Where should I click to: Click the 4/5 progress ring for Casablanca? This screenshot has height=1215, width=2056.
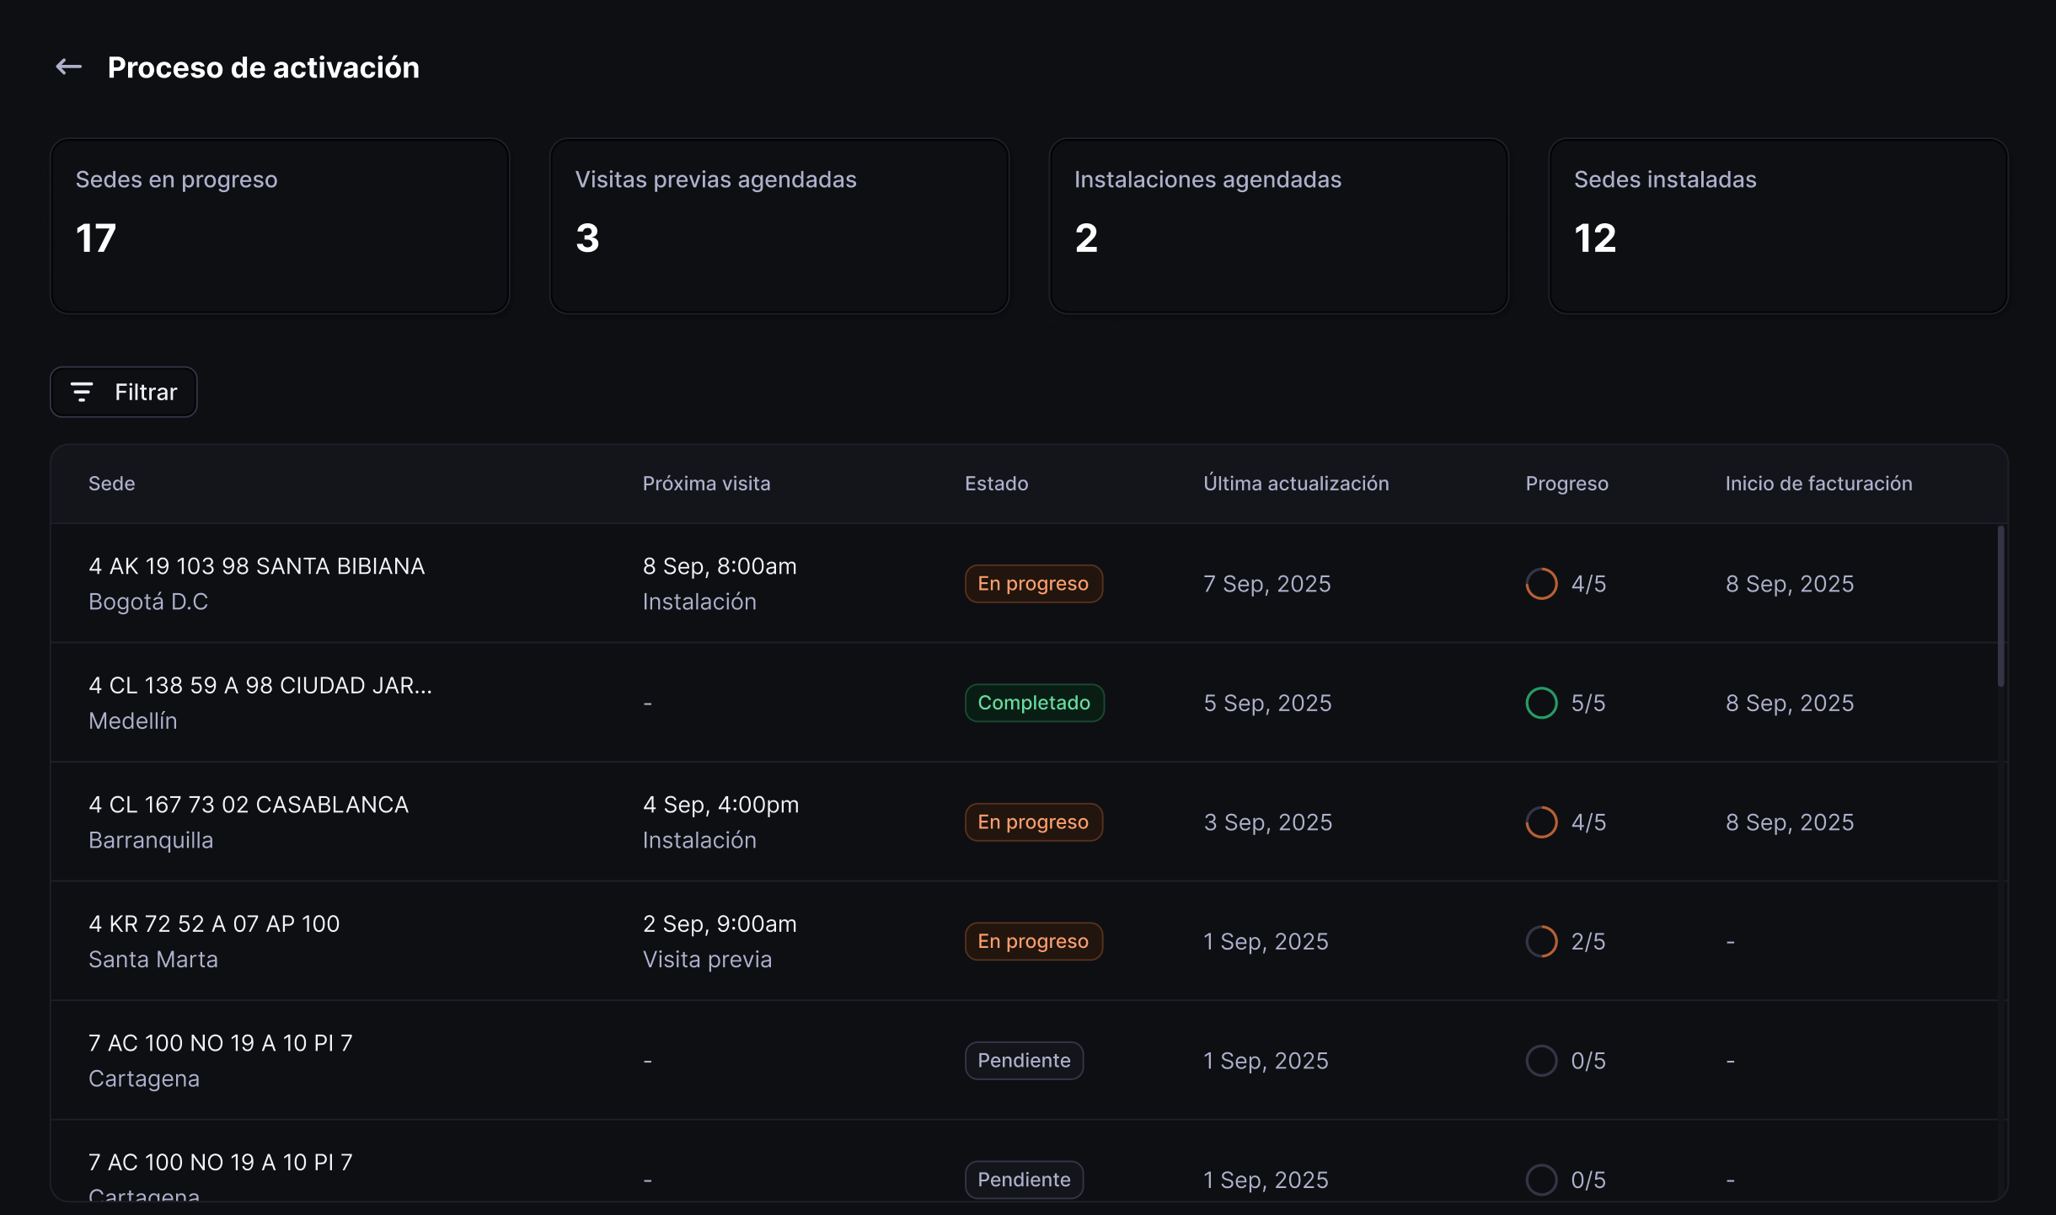pyautogui.click(x=1541, y=822)
